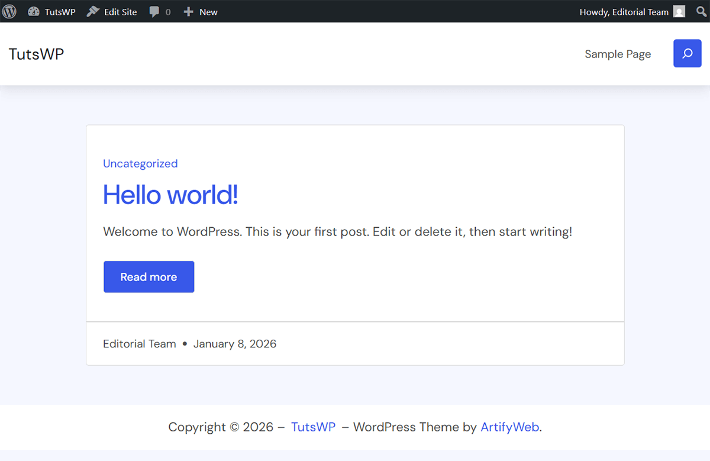Viewport: 710px width, 461px height.
Task: Click the January 8, 2026 date link
Action: (235, 343)
